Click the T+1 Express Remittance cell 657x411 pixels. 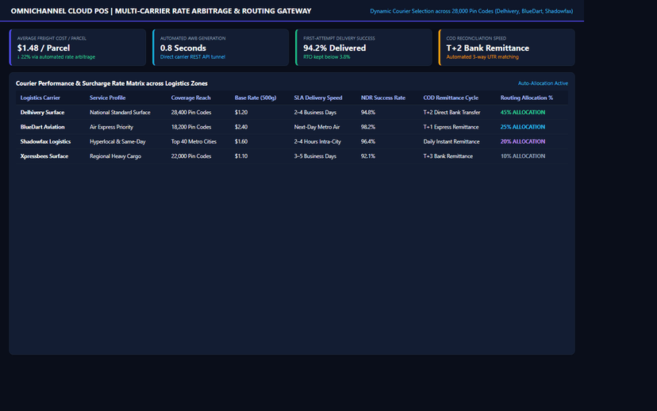pos(451,127)
